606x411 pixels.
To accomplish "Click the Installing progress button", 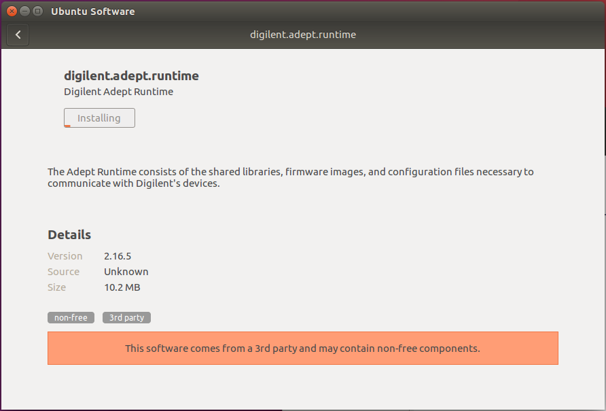I will point(99,118).
